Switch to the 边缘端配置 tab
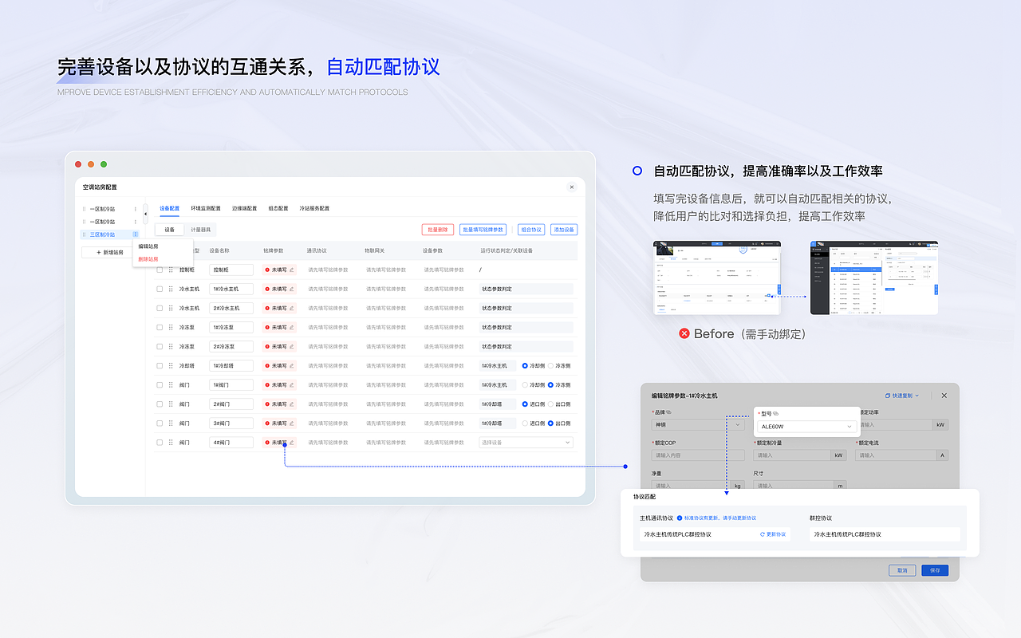 point(244,209)
